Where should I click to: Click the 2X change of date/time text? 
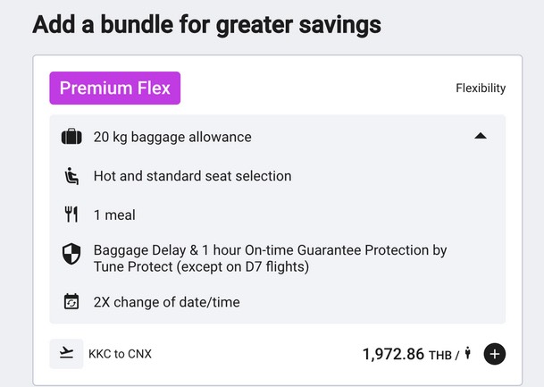pos(166,302)
